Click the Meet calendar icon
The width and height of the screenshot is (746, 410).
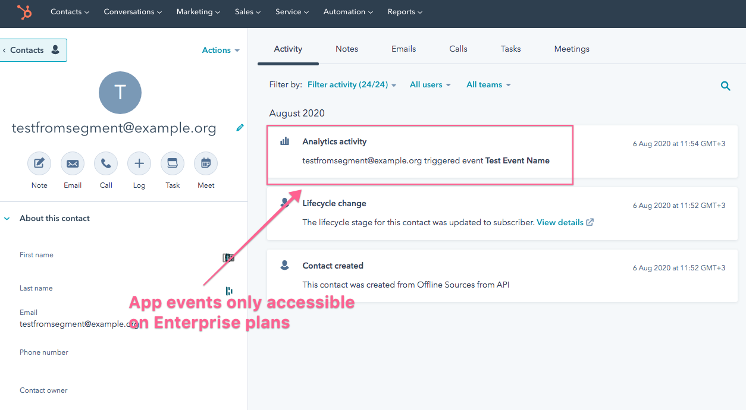[206, 163]
